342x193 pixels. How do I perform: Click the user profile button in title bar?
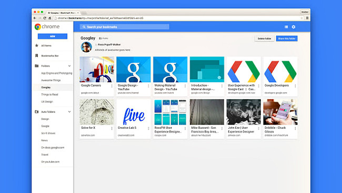pos(305,12)
